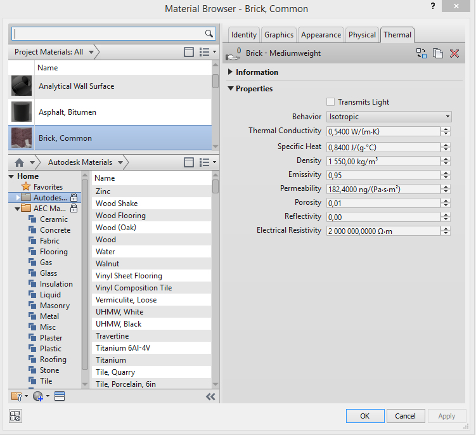Open the Behavior Isotropic dropdown
Screen dimensions: 476x435
point(389,117)
